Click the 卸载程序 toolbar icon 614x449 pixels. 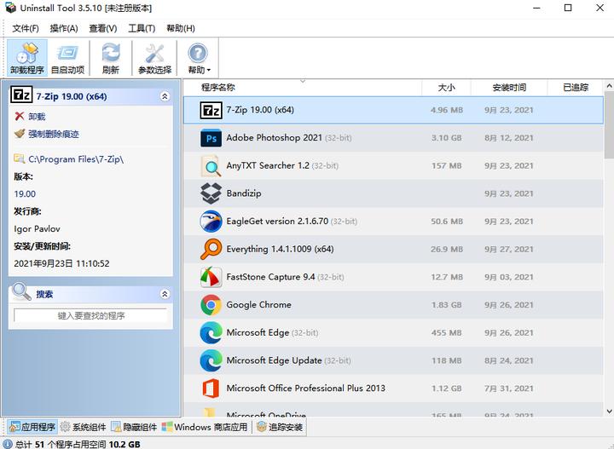point(27,57)
